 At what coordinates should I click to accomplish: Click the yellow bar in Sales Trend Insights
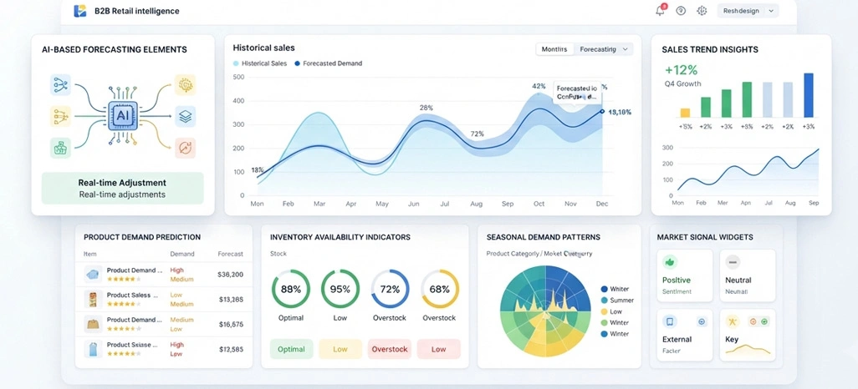685,113
